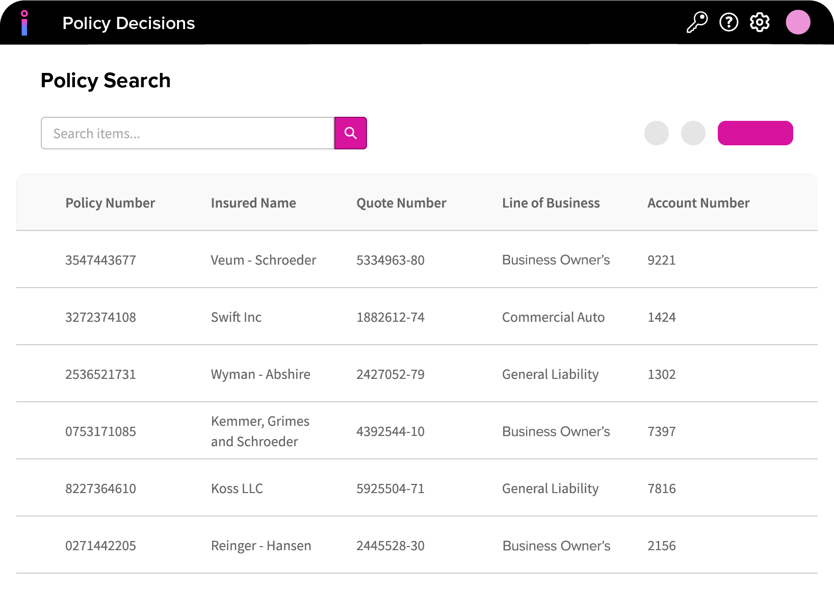The image size is (834, 592).
Task: Open help via question mark icon
Action: (x=728, y=22)
